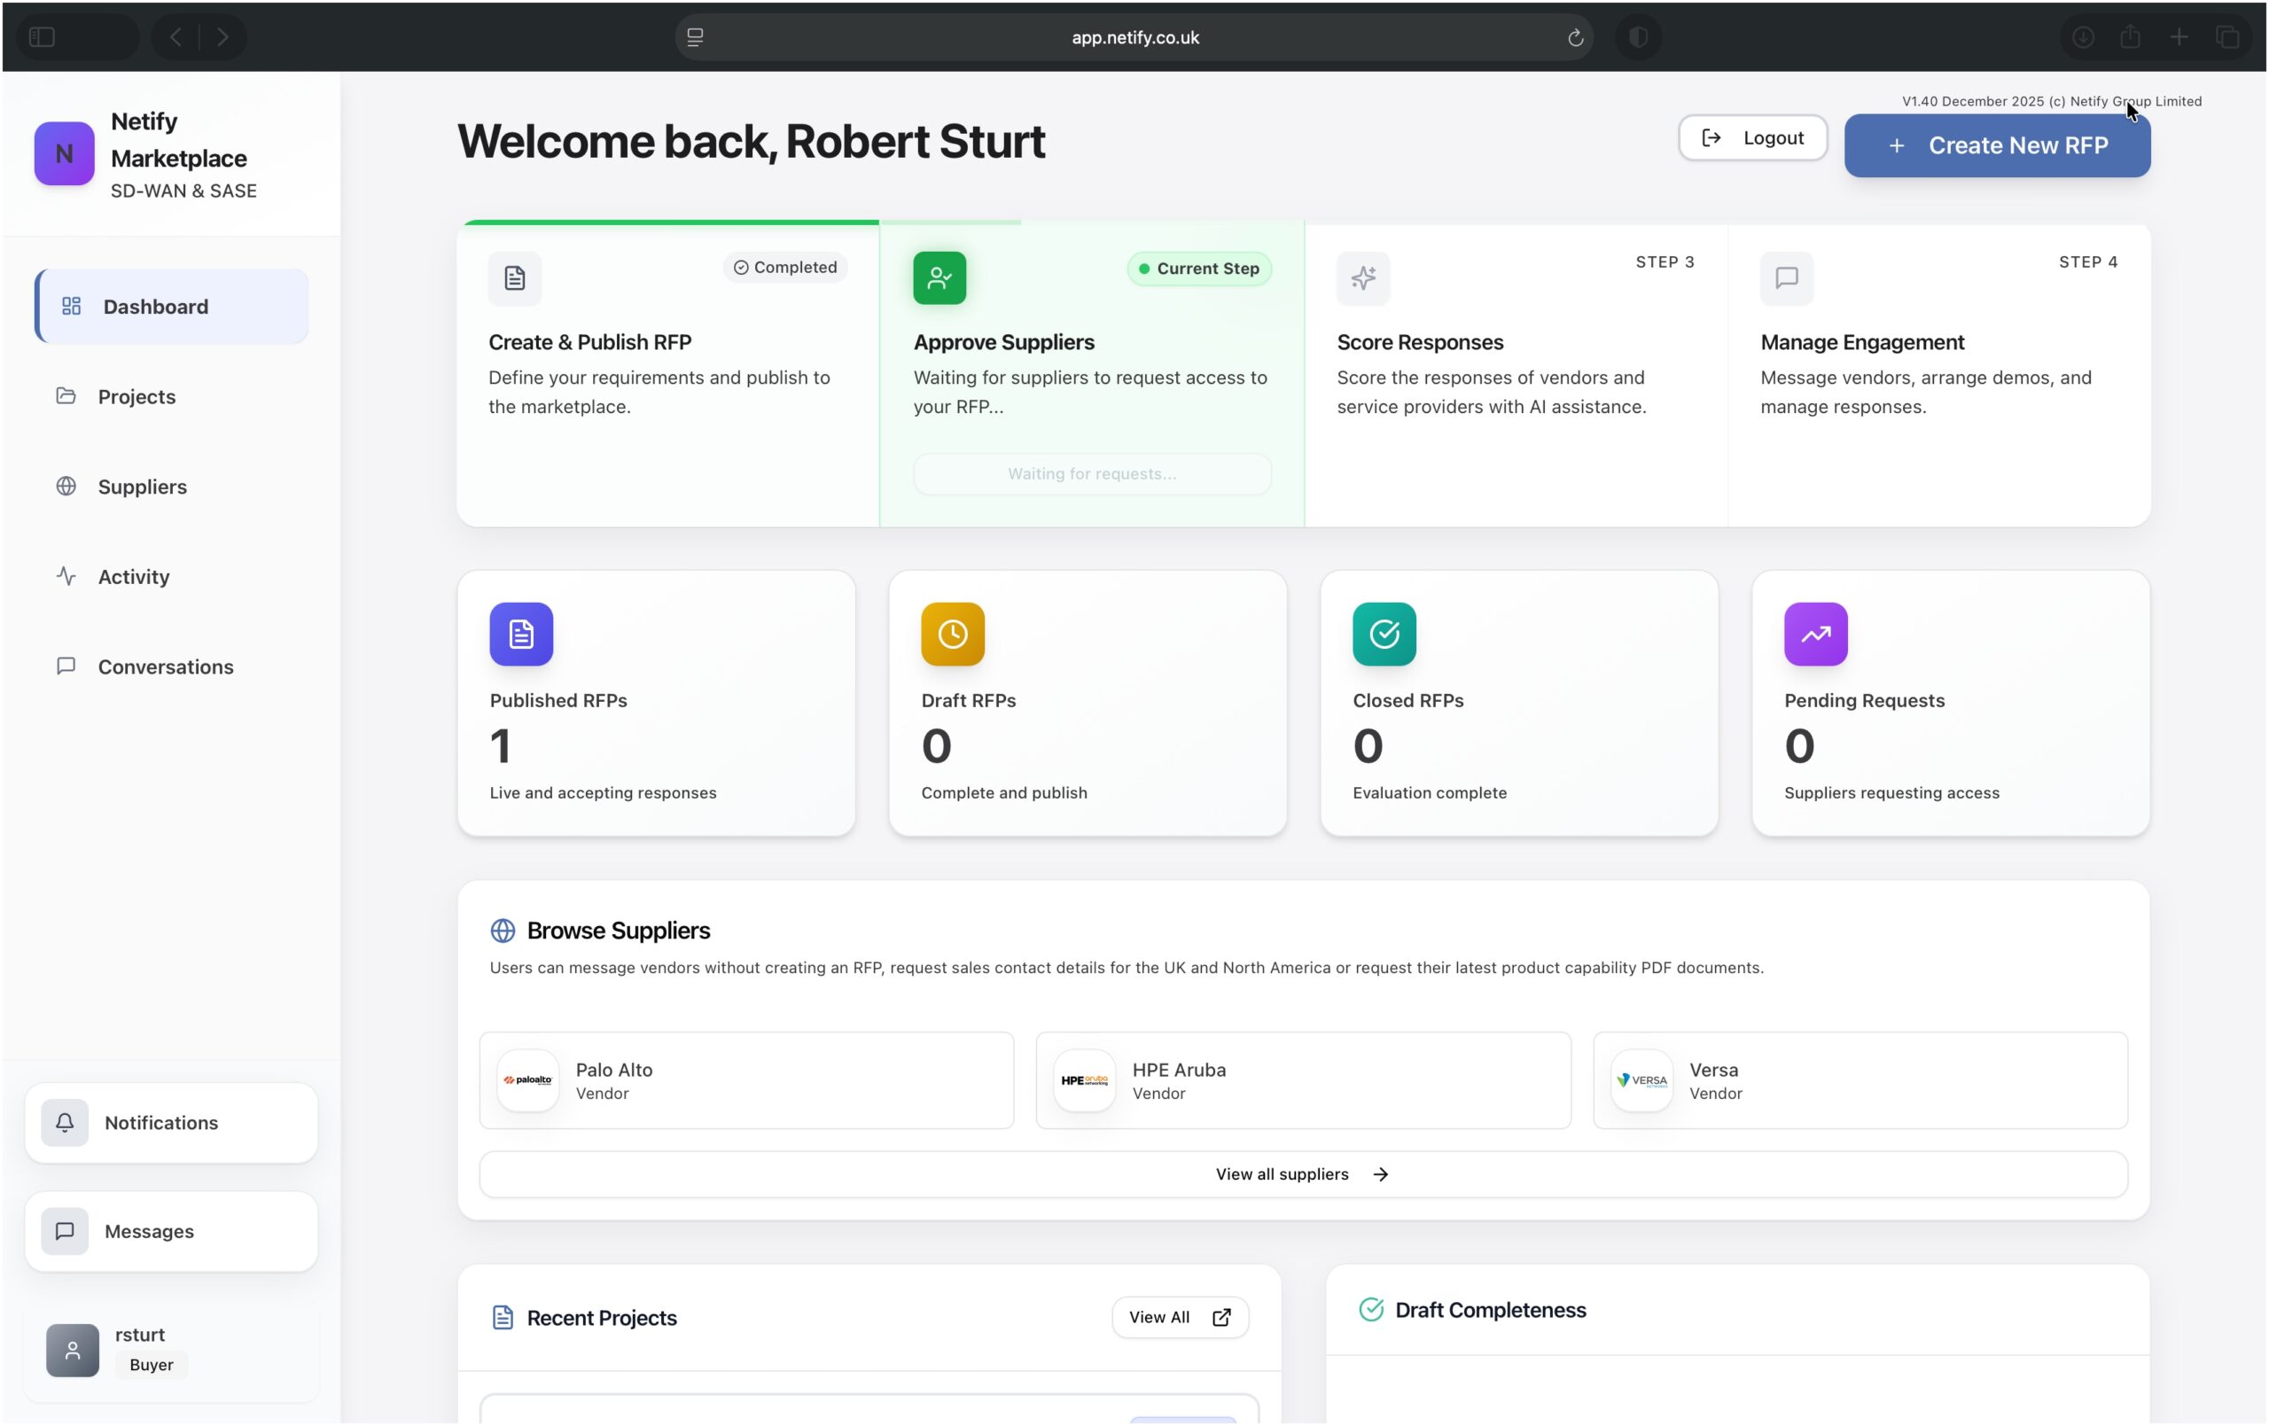2269x1426 pixels.
Task: Open Conversations via its chat bubble icon
Action: (65, 666)
